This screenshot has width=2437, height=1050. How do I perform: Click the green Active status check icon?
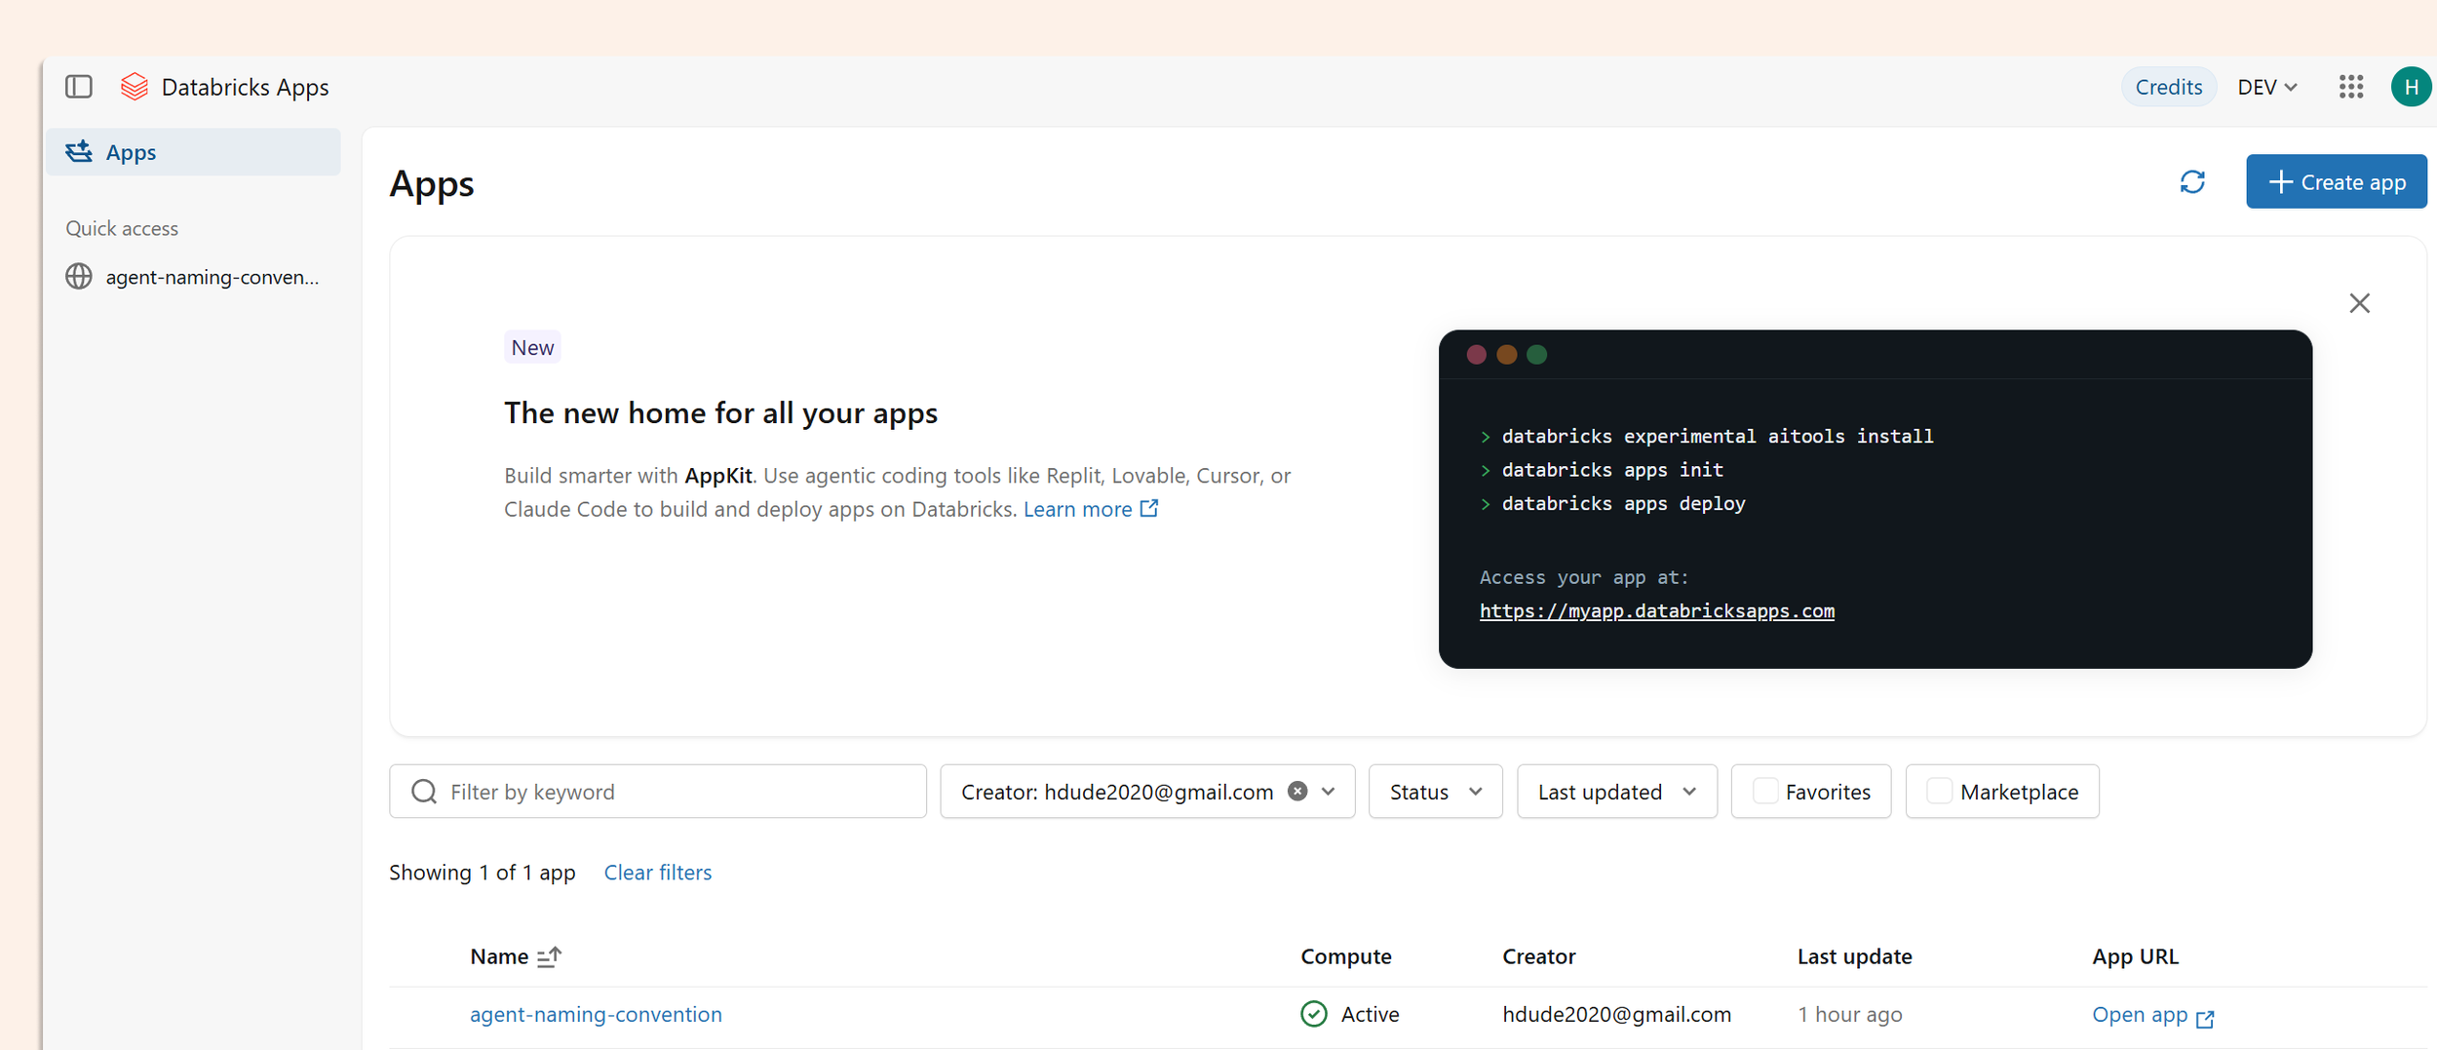pos(1314,1014)
